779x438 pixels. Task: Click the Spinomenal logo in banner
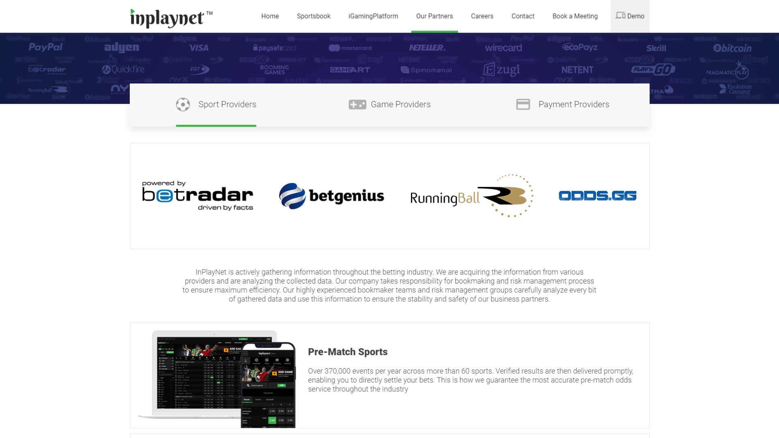tap(426, 70)
